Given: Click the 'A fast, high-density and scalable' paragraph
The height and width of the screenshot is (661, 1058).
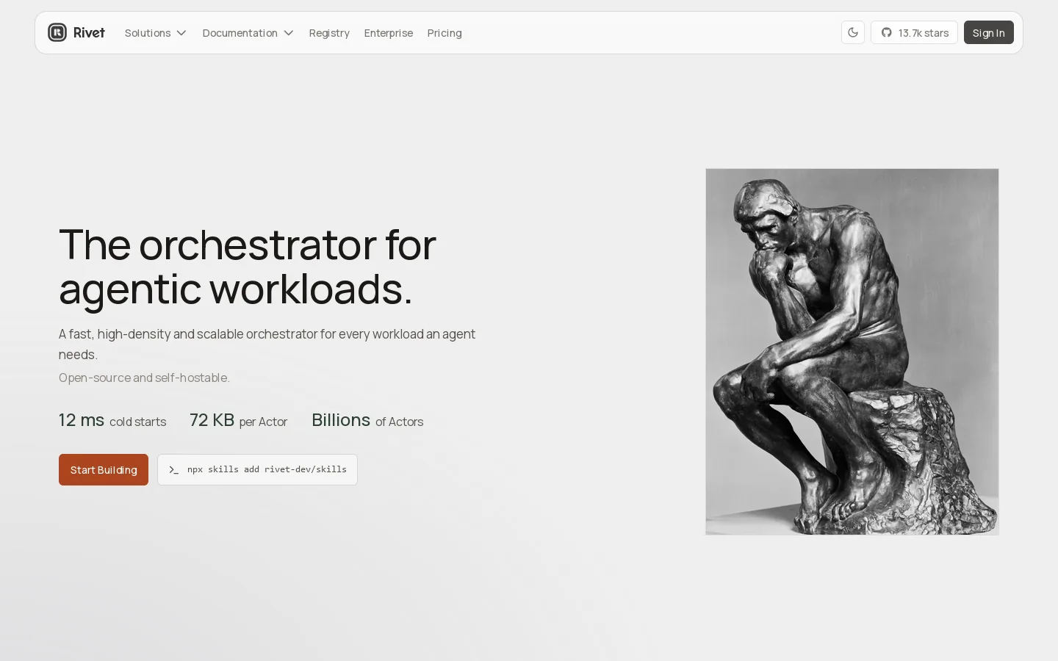Looking at the screenshot, I should [267, 344].
